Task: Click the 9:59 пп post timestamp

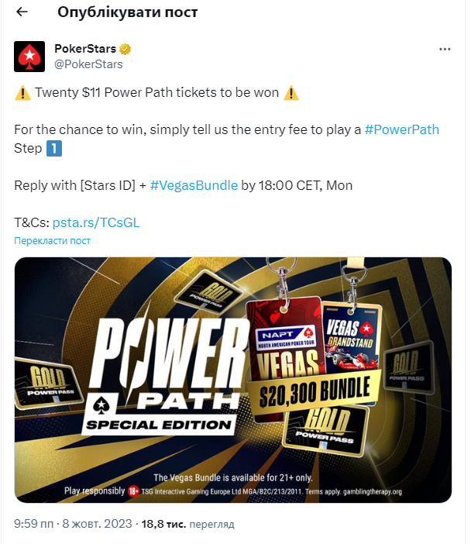Action: tap(33, 524)
